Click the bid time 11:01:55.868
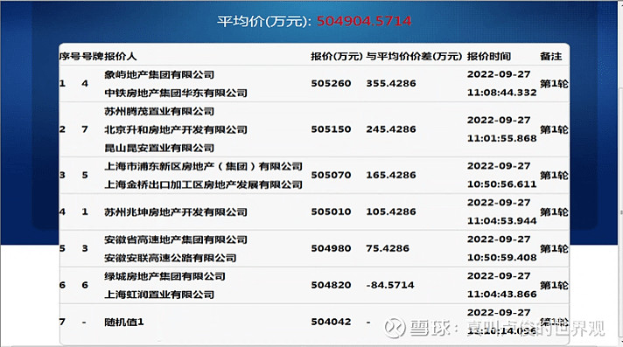 tap(502, 138)
